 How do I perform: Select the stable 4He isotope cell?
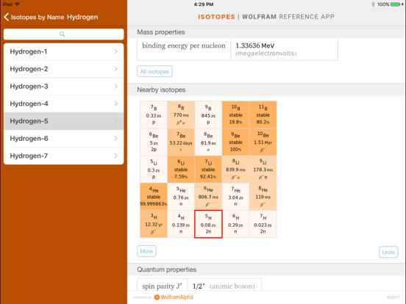coord(154,197)
